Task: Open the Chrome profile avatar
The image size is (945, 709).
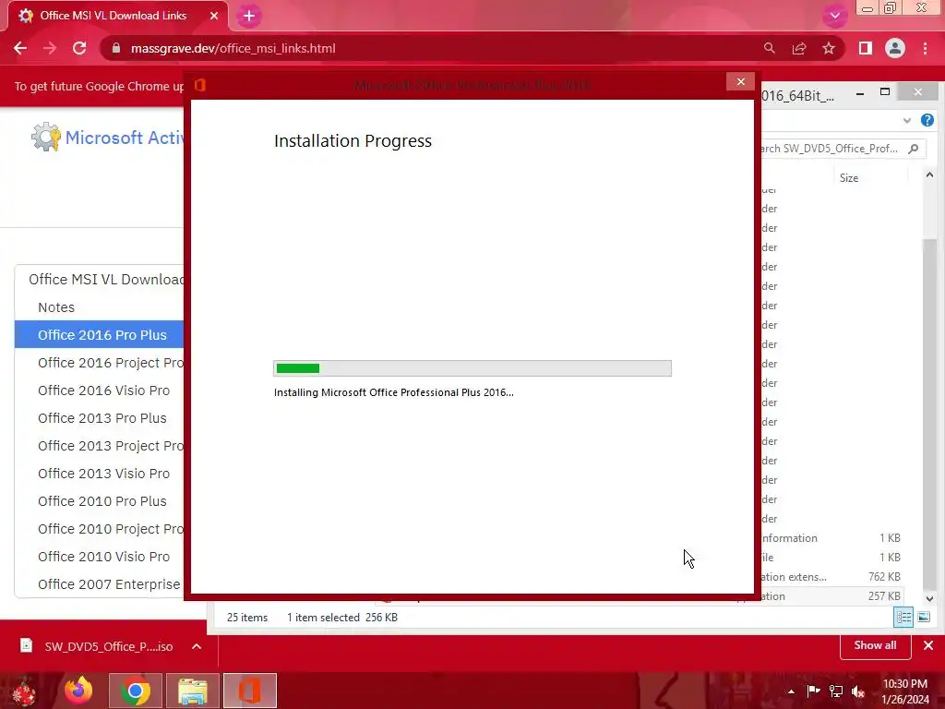Action: pyautogui.click(x=895, y=48)
